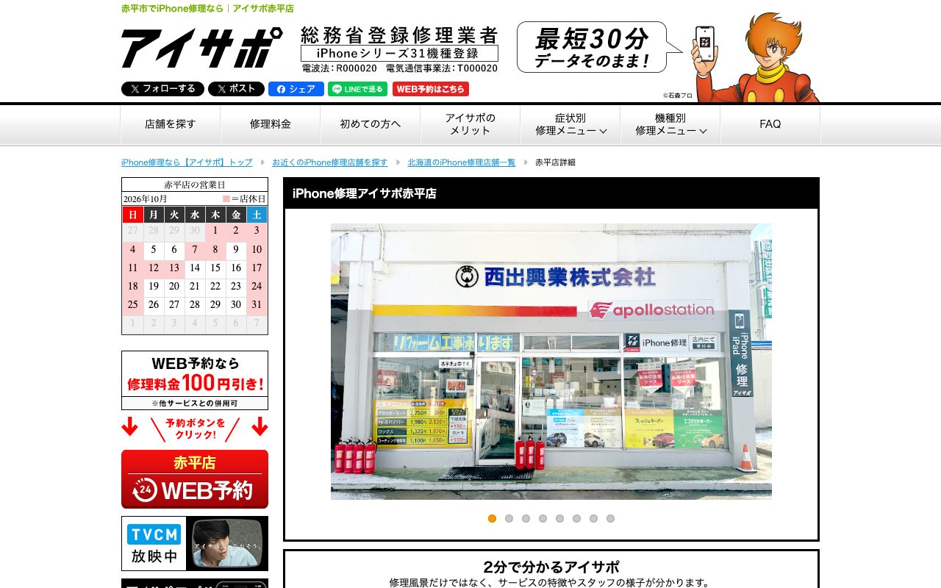Screen dimensions: 941x588
Task: Click 2026年10月 calendar month label
Action: tap(145, 198)
